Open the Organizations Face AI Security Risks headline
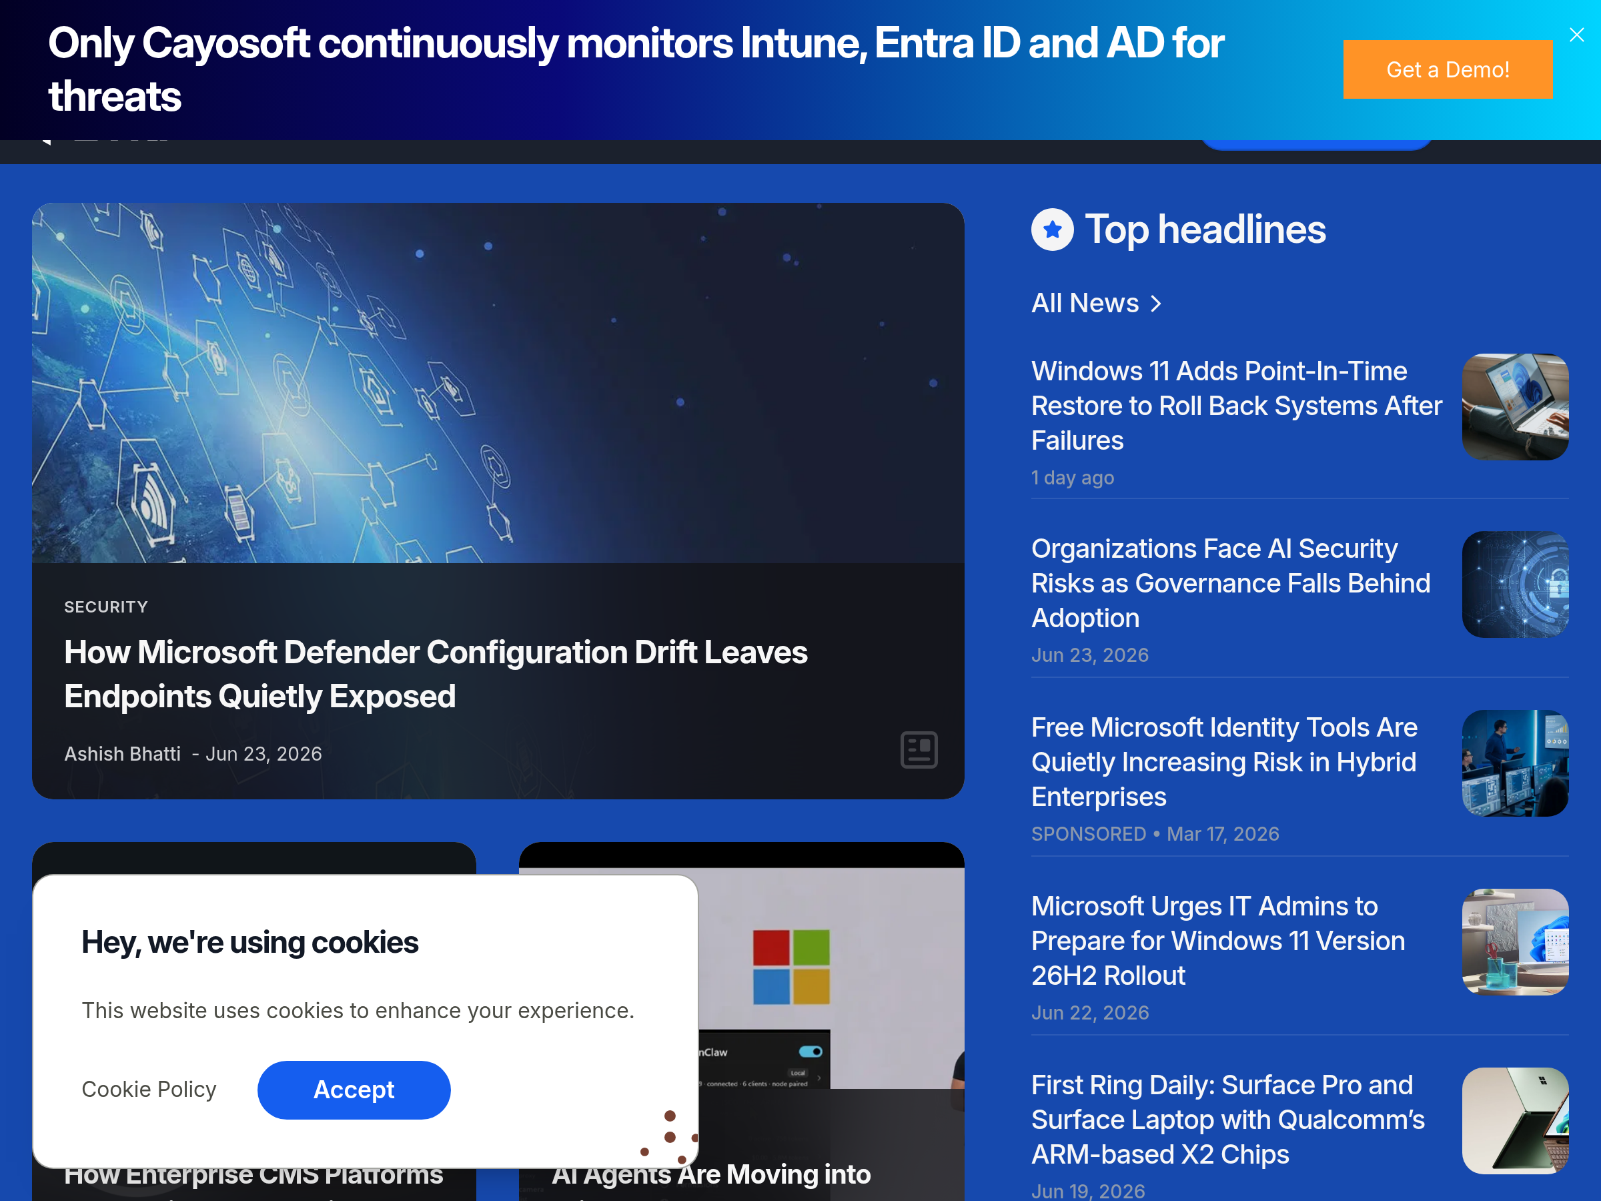The image size is (1601, 1201). [1230, 584]
